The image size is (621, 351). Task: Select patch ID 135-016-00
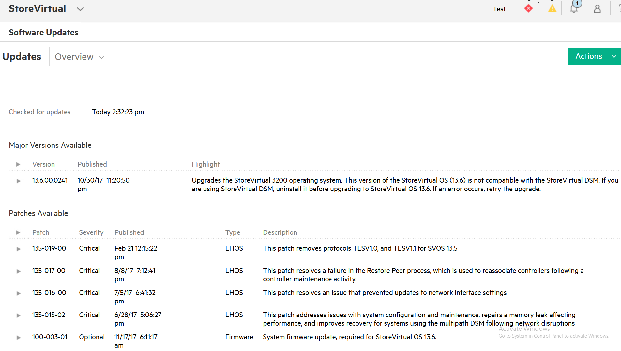[x=49, y=293]
